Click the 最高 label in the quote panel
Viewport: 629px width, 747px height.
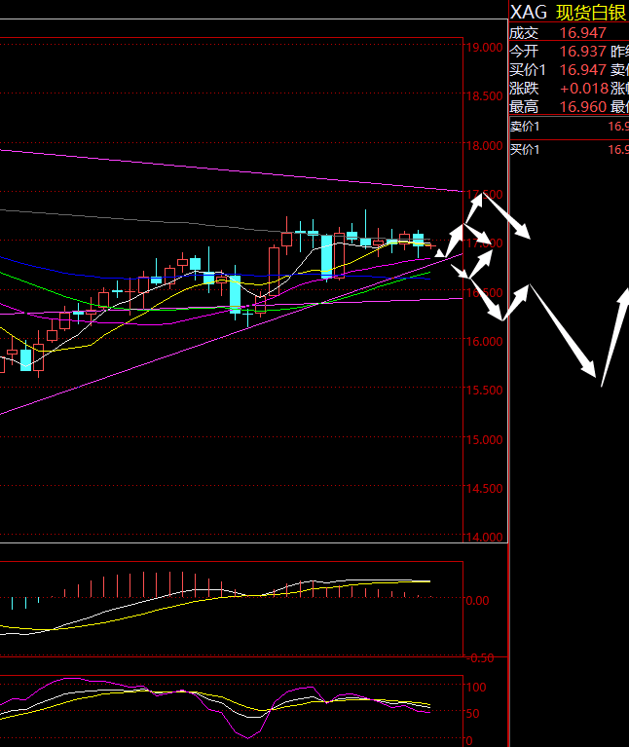[x=524, y=107]
